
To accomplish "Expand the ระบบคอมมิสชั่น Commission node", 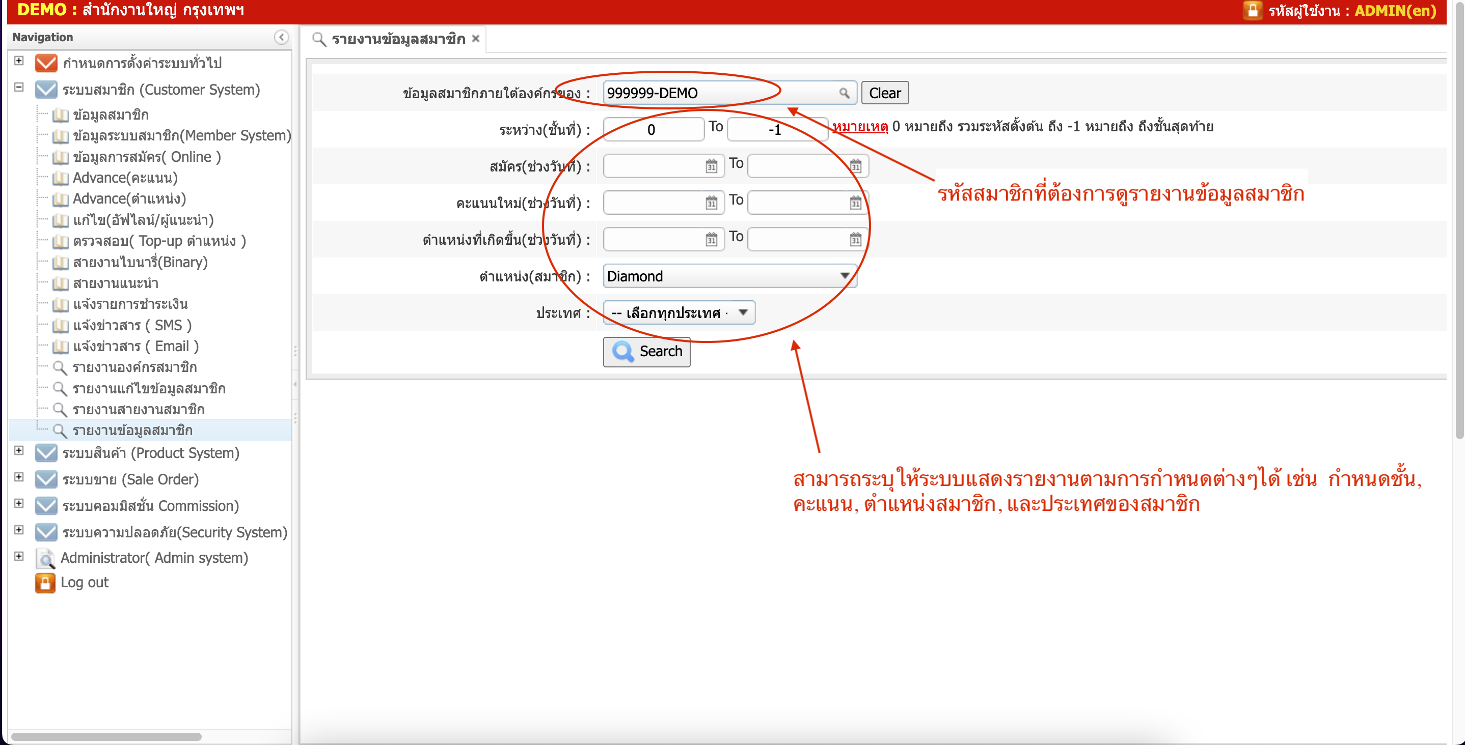I will click(x=19, y=504).
